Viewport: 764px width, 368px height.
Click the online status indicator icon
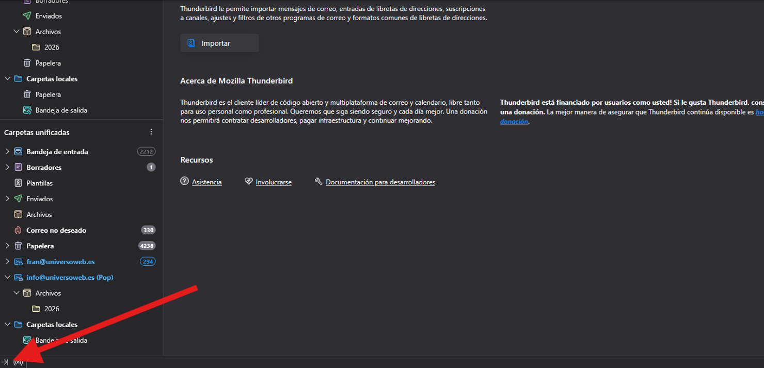pyautogui.click(x=18, y=362)
